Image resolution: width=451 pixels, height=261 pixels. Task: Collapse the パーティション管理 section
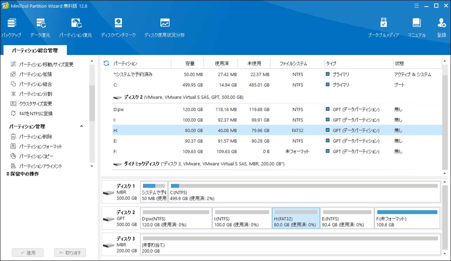82,126
